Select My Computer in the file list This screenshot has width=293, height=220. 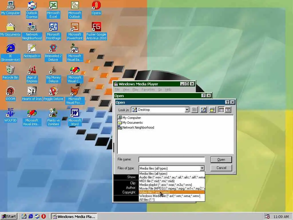(x=129, y=118)
